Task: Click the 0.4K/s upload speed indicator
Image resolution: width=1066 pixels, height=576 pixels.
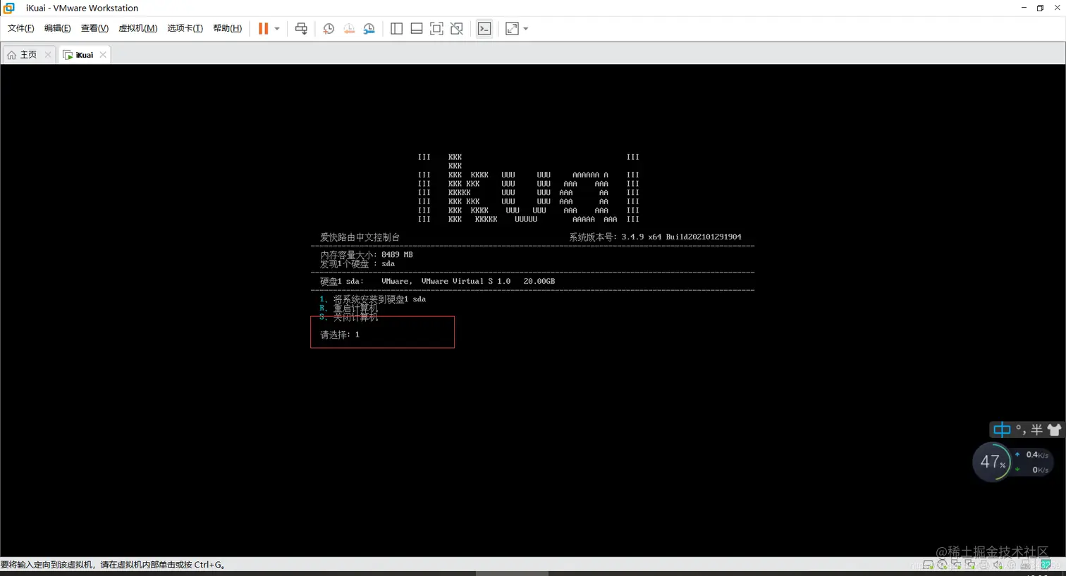Action: click(1032, 455)
